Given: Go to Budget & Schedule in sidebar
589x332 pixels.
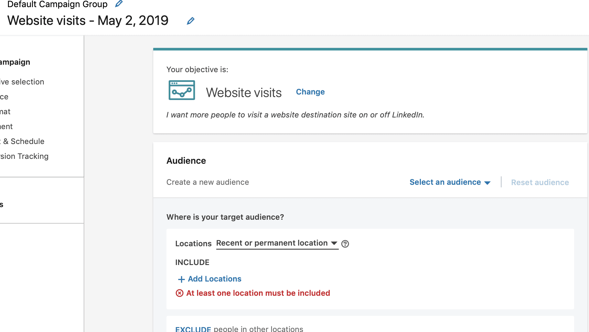Looking at the screenshot, I should click(x=22, y=141).
